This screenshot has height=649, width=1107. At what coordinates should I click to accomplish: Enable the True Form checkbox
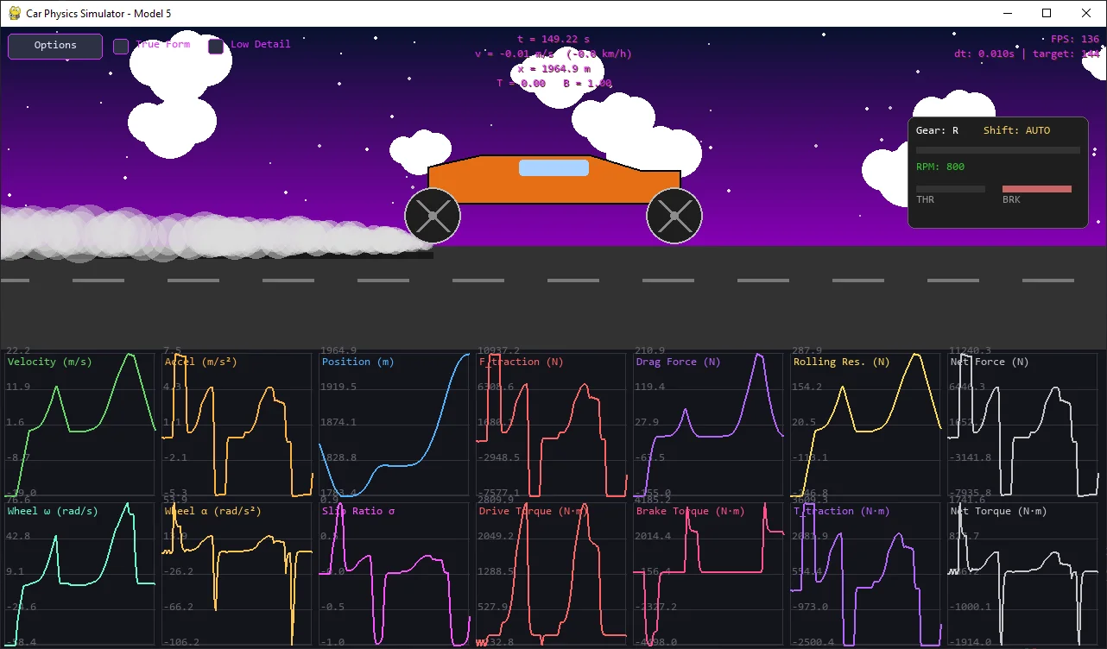(x=122, y=46)
